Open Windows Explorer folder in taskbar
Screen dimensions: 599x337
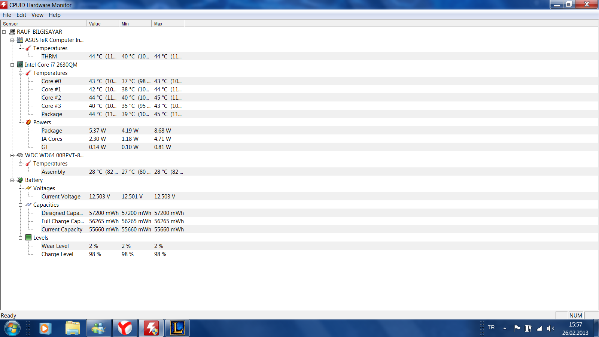click(x=73, y=328)
